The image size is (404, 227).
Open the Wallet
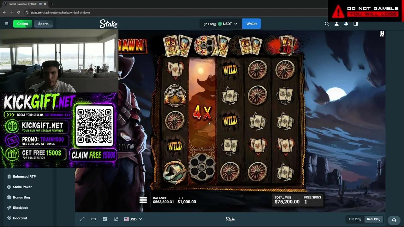pos(252,24)
